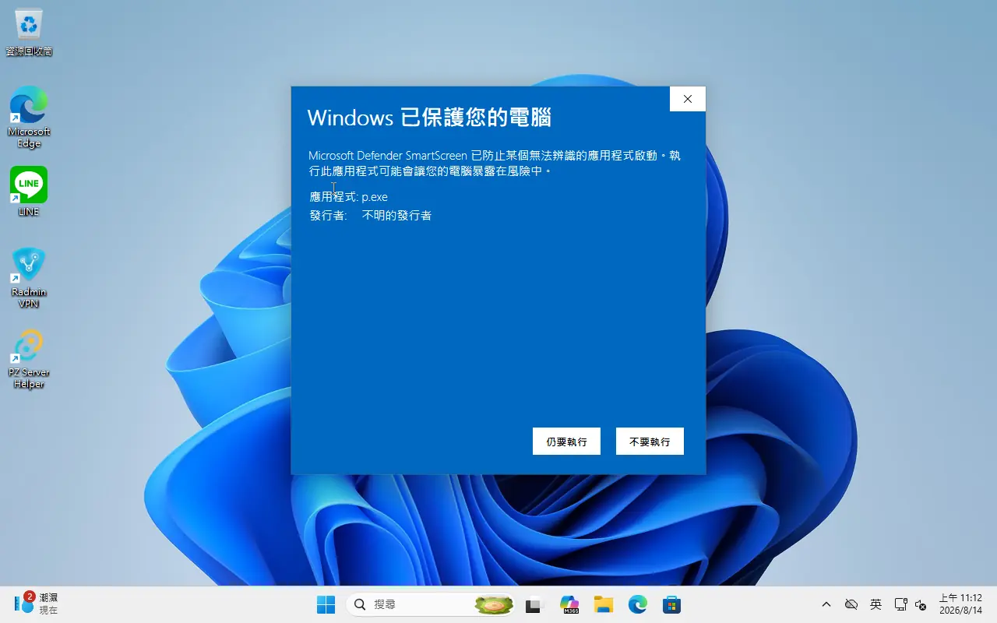Open the clock showing 上午 11:12
The height and width of the screenshot is (623, 997).
point(960,604)
